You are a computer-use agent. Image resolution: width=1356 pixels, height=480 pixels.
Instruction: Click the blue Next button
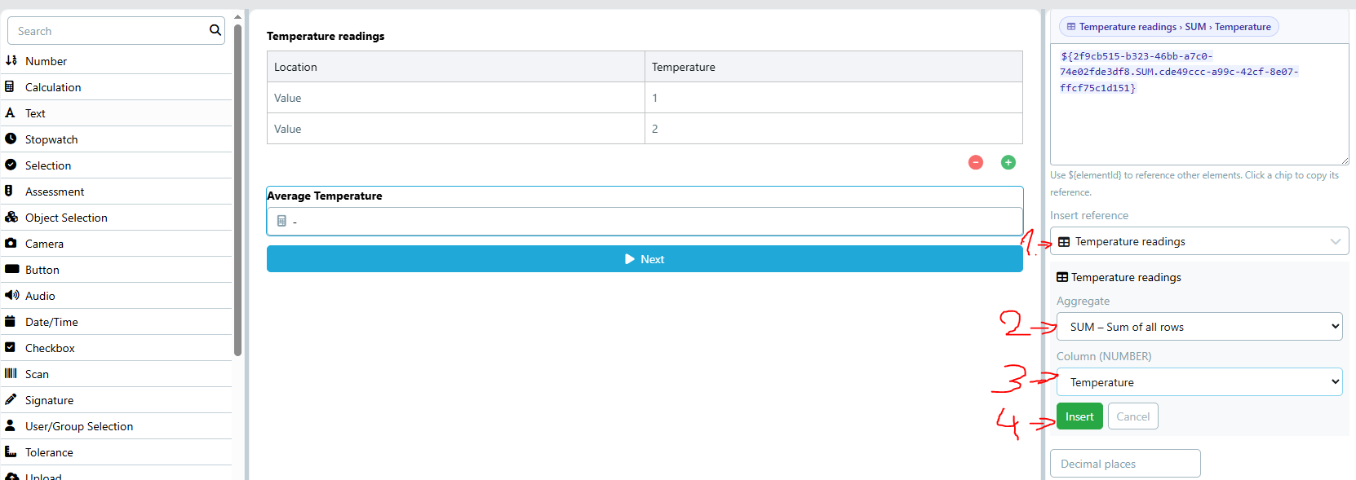tap(645, 259)
